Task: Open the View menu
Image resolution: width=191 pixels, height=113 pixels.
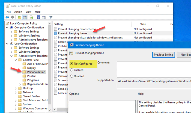Action: click(28, 12)
